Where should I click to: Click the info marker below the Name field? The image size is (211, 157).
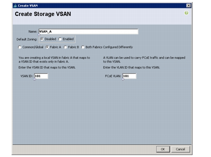click(x=39, y=35)
